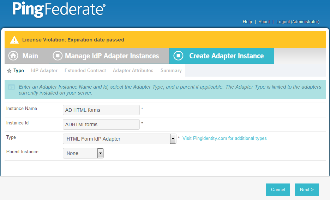The image size is (330, 200).
Task: Select Create Adapter Instance breadcrumb
Action: (222, 56)
